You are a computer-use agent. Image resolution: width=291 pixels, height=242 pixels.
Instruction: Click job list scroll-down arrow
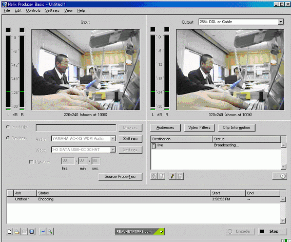pyautogui.click(x=283, y=220)
